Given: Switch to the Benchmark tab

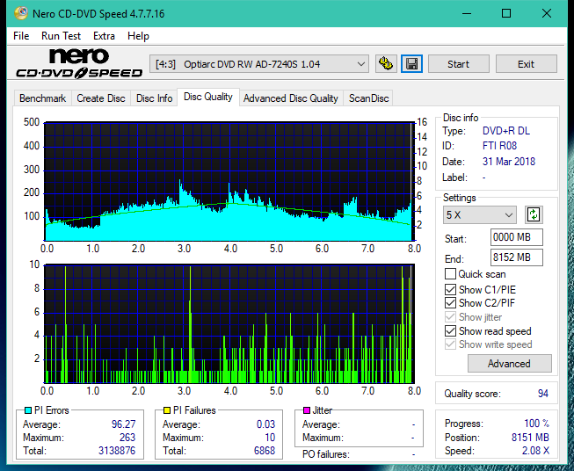Looking at the screenshot, I should click(x=42, y=98).
